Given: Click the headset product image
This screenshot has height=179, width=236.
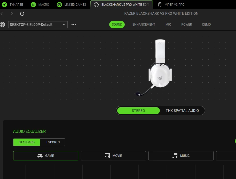Looking at the screenshot, I should [x=154, y=68].
